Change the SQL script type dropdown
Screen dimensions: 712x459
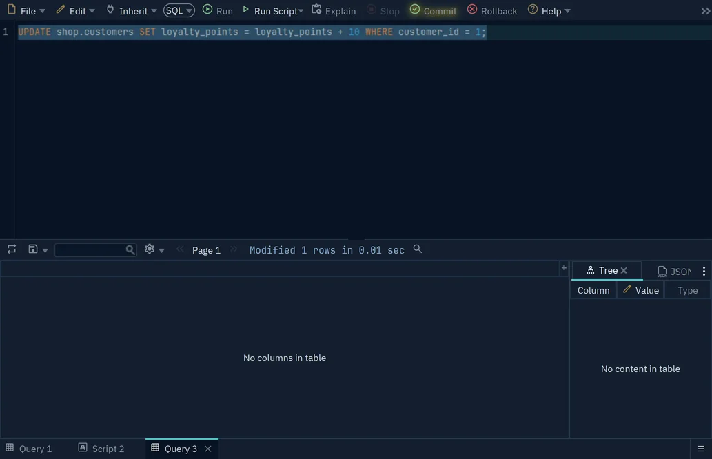(x=179, y=10)
